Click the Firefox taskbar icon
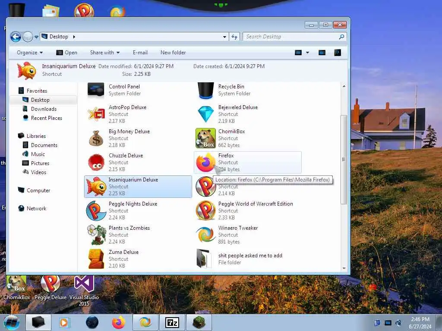The image size is (442, 331). pyautogui.click(x=118, y=322)
